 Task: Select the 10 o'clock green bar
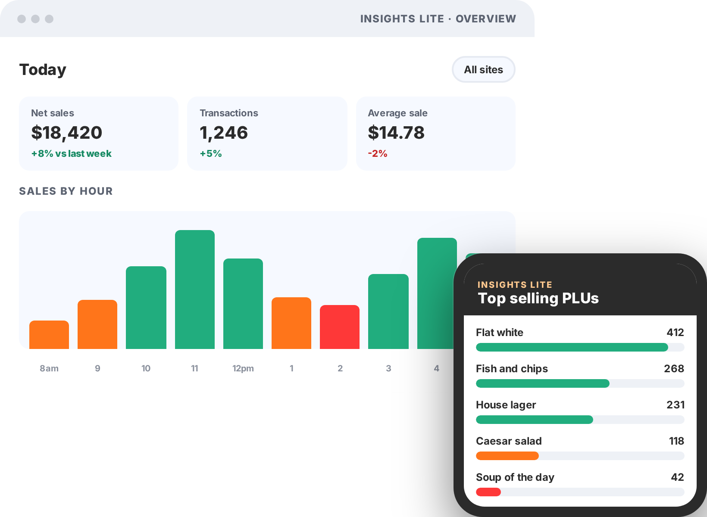146,308
